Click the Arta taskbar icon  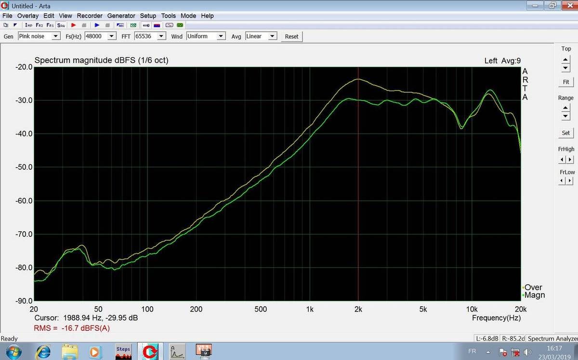151,352
